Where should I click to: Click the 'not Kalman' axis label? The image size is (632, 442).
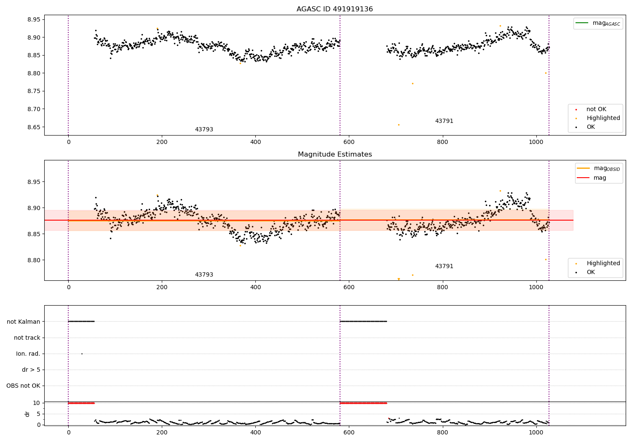[24, 322]
